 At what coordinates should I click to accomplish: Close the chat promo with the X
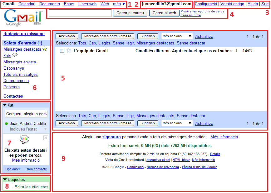[x=46, y=138]
